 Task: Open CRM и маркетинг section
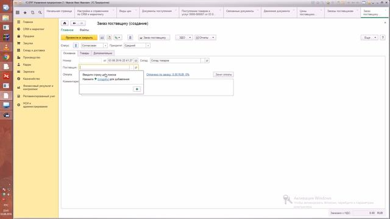click(x=34, y=29)
